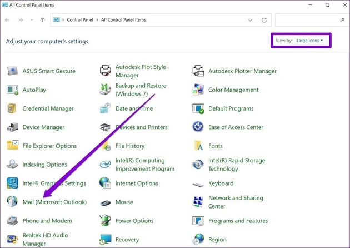350x248 pixels.
Task: Refresh the Control Panel view
Action: (264, 20)
